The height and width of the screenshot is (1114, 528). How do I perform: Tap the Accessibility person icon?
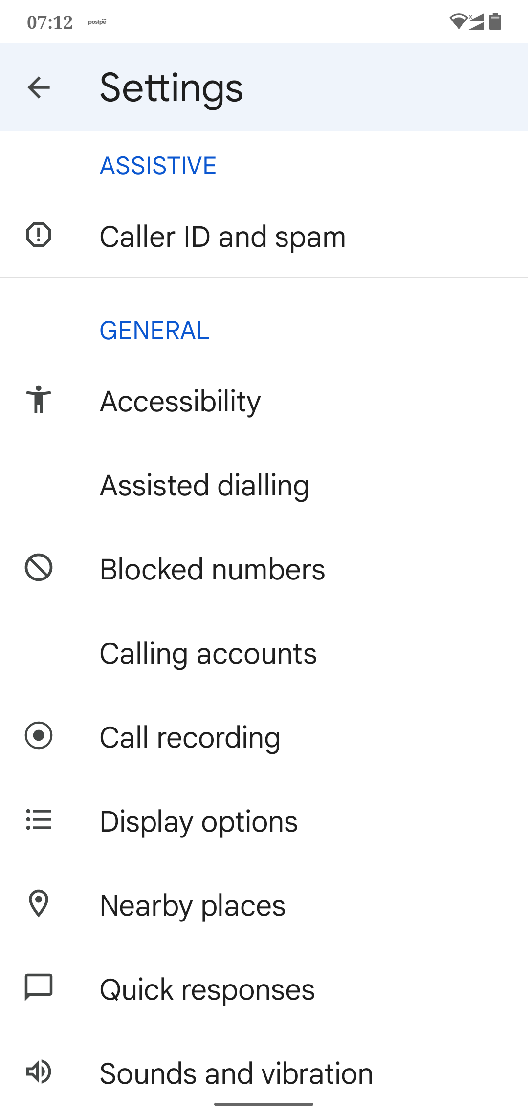pos(39,399)
